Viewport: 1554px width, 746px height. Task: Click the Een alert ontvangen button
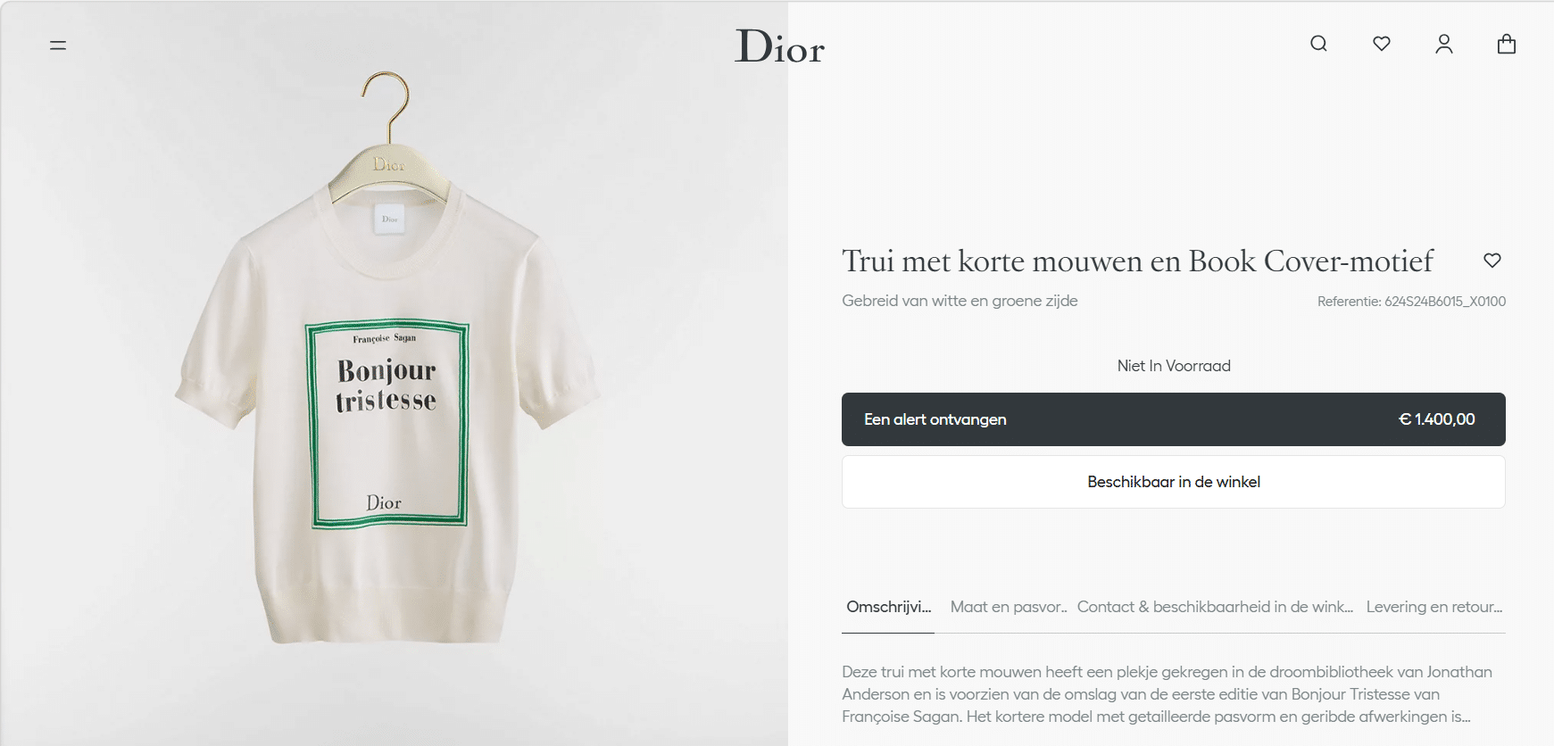click(1173, 419)
